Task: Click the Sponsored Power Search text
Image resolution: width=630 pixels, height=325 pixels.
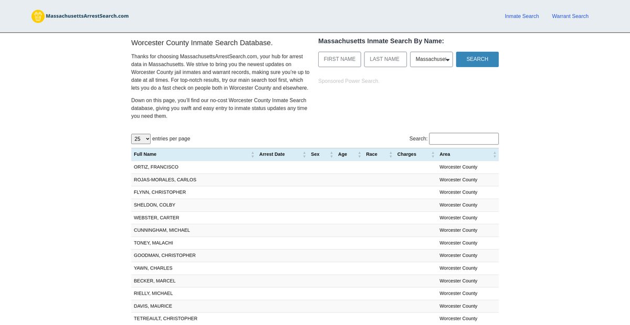Action: 348,81
